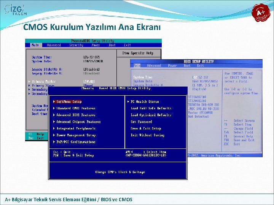Select Load Optimized Defaults
Screen dimensions: 274x205
pos(151,115)
